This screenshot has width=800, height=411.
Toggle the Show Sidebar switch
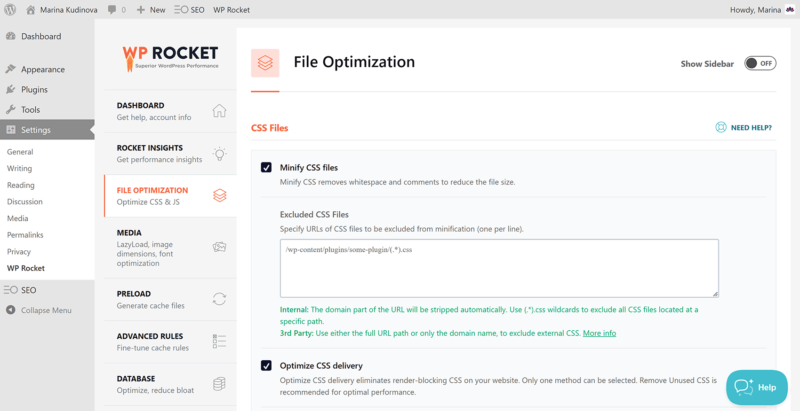click(x=760, y=63)
